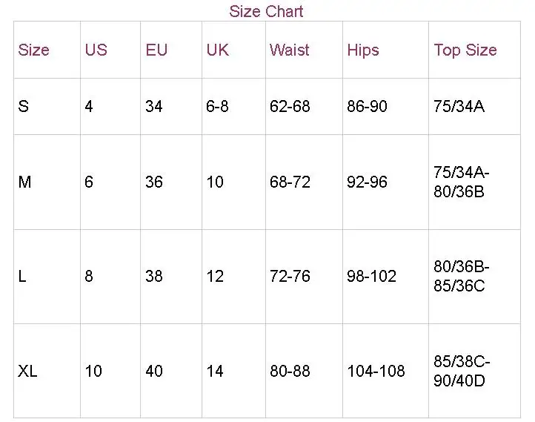Select waist value 62-68
535x422 pixels.
click(x=290, y=106)
